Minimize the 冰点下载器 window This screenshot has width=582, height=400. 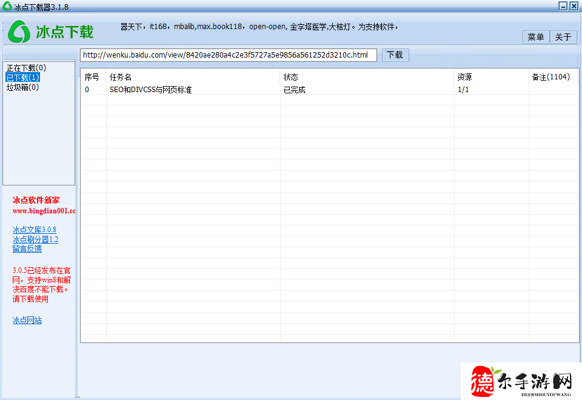pyautogui.click(x=563, y=6)
